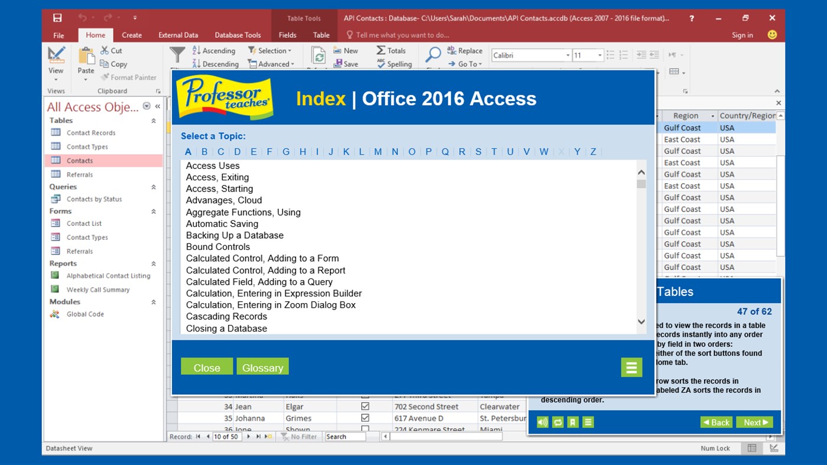Toggle the checkbox on Jean Elgar's record
Image resolution: width=827 pixels, height=465 pixels.
[365, 406]
